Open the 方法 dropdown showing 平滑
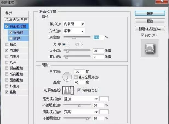Viewport: 169px width, 124px height. (x=74, y=31)
